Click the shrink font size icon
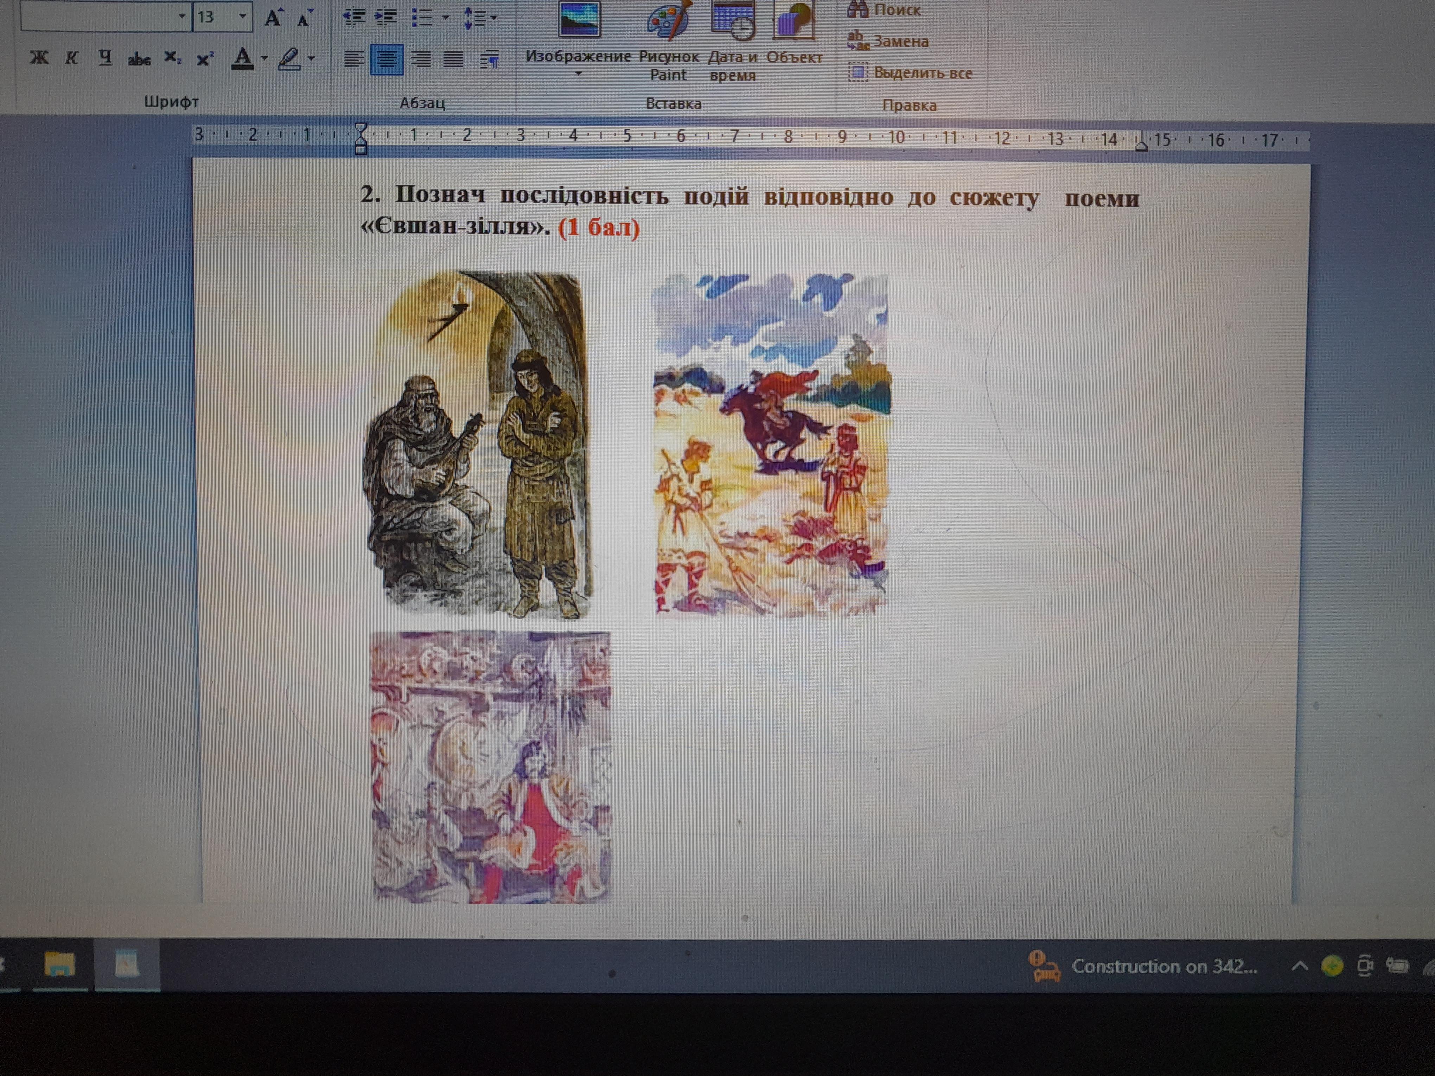Viewport: 1435px width, 1076px height. 305,18
